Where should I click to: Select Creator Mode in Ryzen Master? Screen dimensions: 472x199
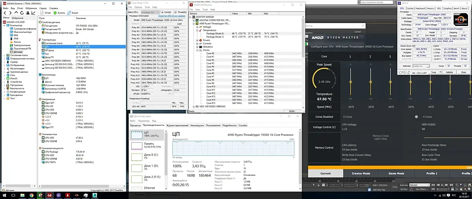361,173
